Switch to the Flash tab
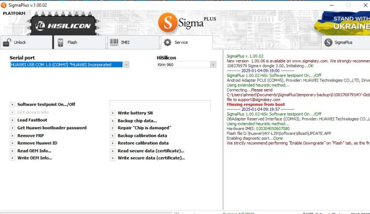Image resolution: width=370 pixels, height=214 pixels. [x=80, y=42]
